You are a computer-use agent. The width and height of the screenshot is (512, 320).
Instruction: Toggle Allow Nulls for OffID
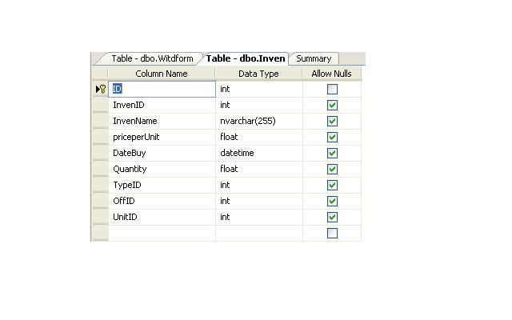pos(332,201)
